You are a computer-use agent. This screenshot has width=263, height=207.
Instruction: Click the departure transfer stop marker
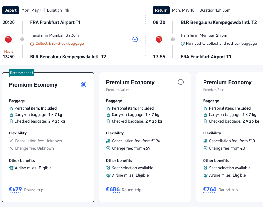[x=22, y=39]
